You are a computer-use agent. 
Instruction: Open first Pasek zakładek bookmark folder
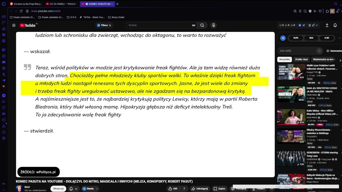tap(22, 17)
